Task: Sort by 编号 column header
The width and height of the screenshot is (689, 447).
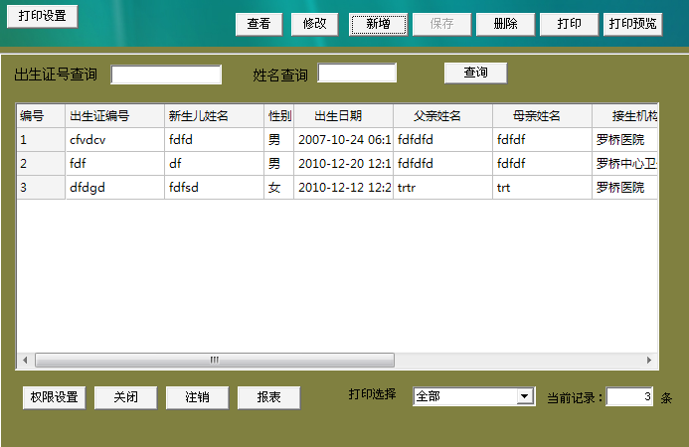Action: pos(41,116)
